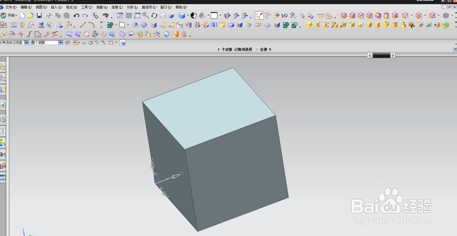The width and height of the screenshot is (457, 236).
Task: Expand the 整个装配 scope dropdown
Action: 61,43
